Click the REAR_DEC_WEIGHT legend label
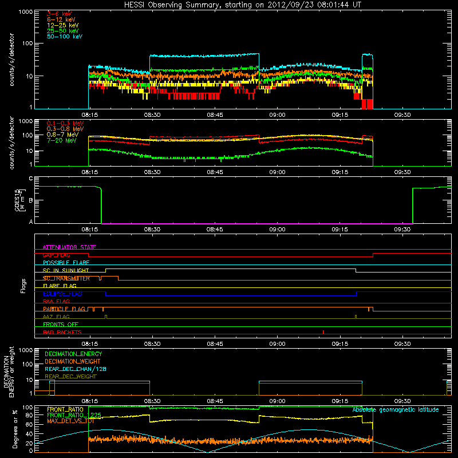The image size is (458, 458). (x=70, y=377)
